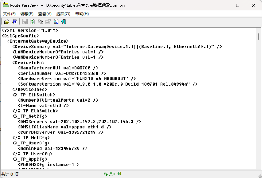
Task: Click the </X_TP_EthSwitch> closing tag
Action: 35,111
